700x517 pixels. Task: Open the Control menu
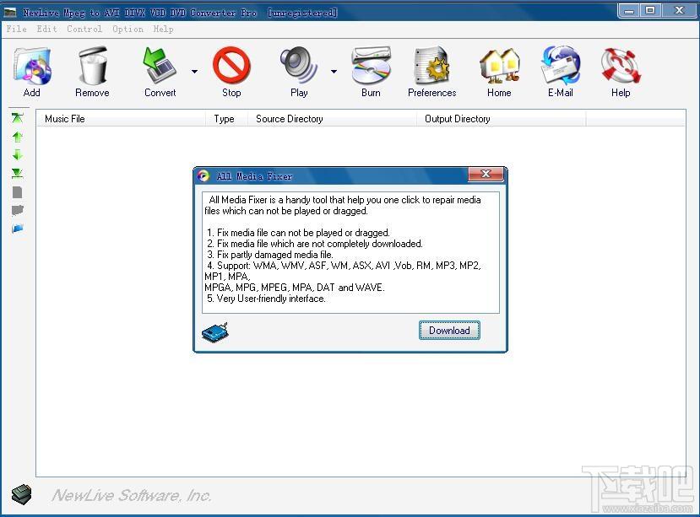pyautogui.click(x=84, y=29)
